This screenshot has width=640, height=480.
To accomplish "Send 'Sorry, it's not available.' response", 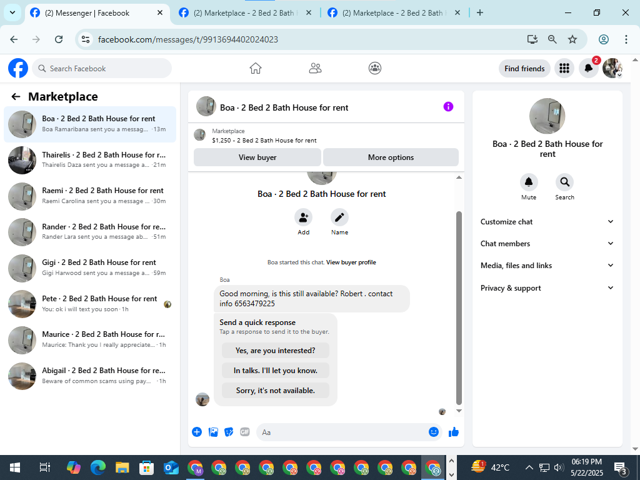I will point(276,391).
